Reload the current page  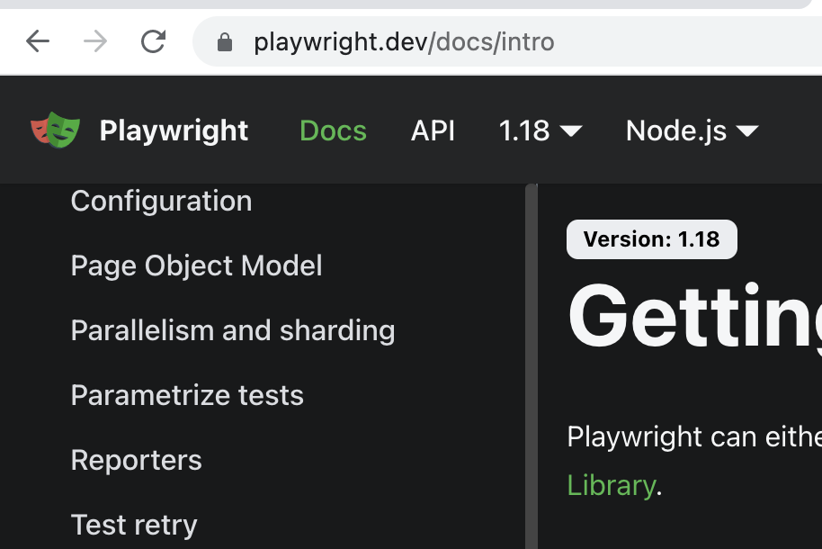[151, 40]
